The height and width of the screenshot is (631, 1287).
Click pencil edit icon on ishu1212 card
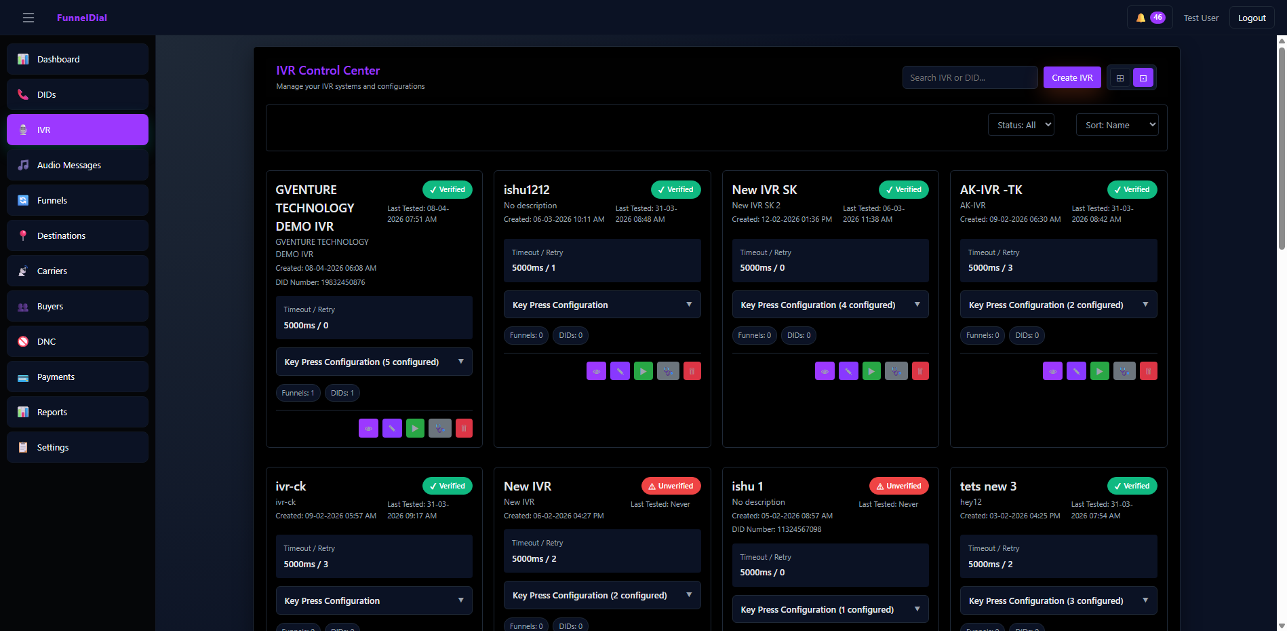click(620, 371)
